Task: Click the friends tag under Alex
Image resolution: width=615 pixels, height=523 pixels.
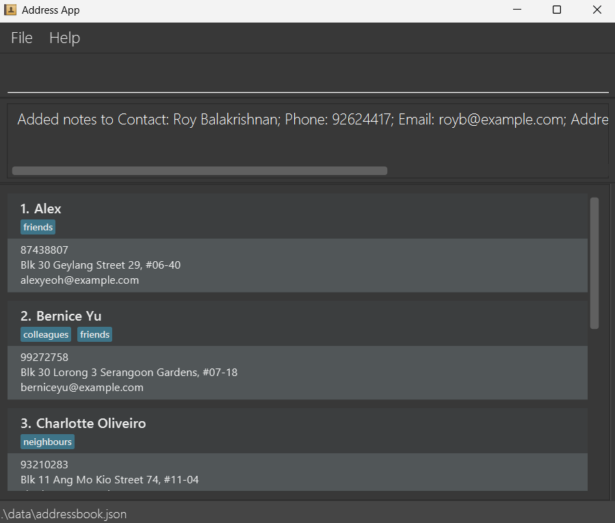Action: click(x=38, y=227)
